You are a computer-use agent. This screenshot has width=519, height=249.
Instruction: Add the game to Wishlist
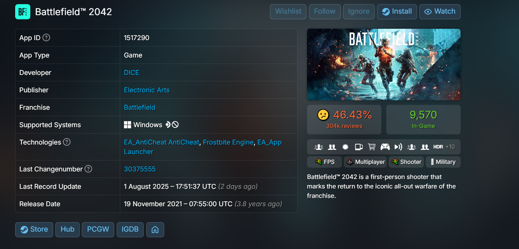(288, 12)
